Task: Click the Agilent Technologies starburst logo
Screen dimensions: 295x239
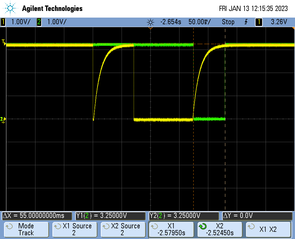Action: click(x=11, y=8)
